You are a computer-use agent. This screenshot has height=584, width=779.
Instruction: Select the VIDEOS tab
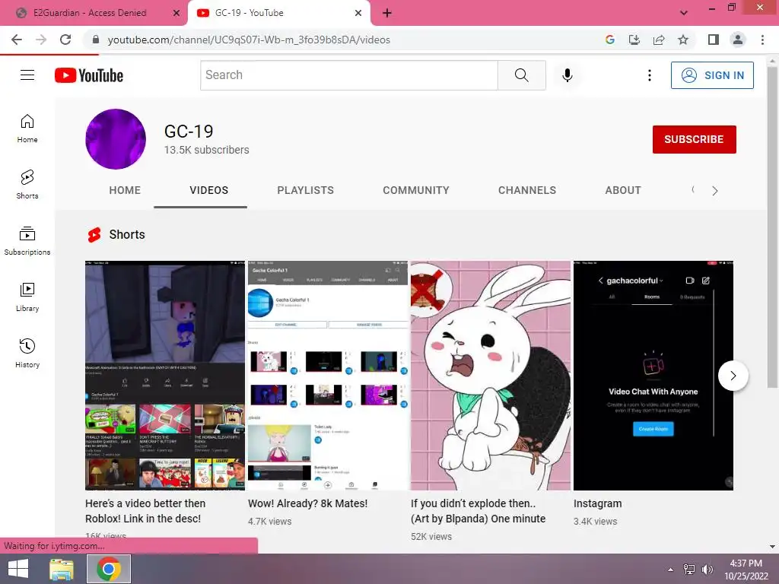208,190
